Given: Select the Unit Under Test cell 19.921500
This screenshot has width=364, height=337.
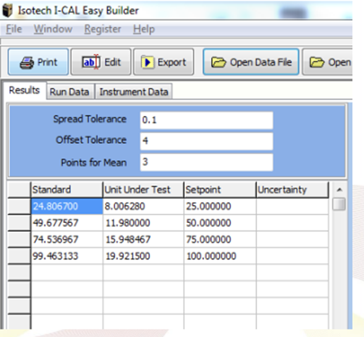Looking at the screenshot, I should click(143, 256).
